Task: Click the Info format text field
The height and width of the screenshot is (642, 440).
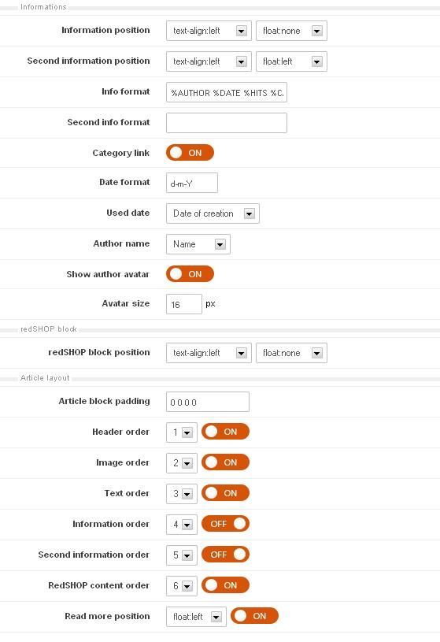Action: click(x=227, y=92)
